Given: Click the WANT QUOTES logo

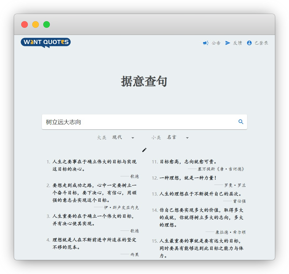Looking at the screenshot, I should [x=46, y=42].
